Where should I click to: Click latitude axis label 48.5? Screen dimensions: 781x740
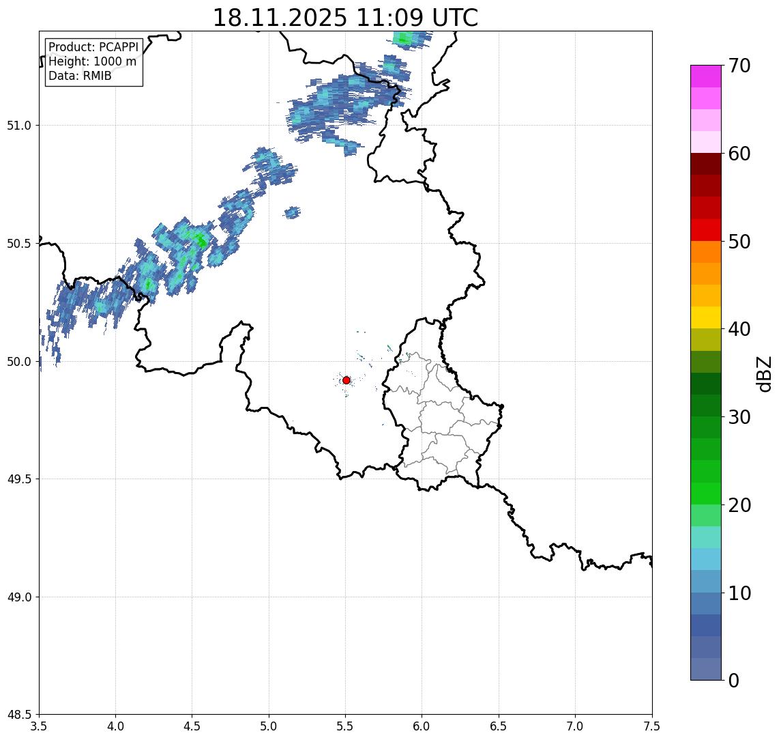19,715
